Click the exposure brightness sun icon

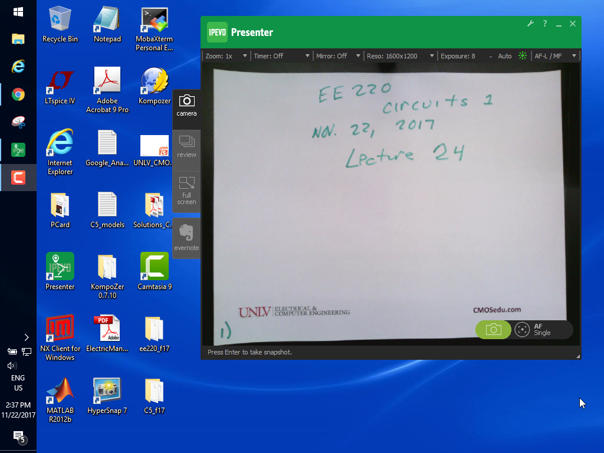click(x=523, y=56)
